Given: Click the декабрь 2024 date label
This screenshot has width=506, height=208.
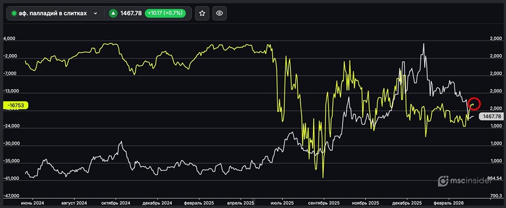Looking at the screenshot, I should (x=157, y=203).
